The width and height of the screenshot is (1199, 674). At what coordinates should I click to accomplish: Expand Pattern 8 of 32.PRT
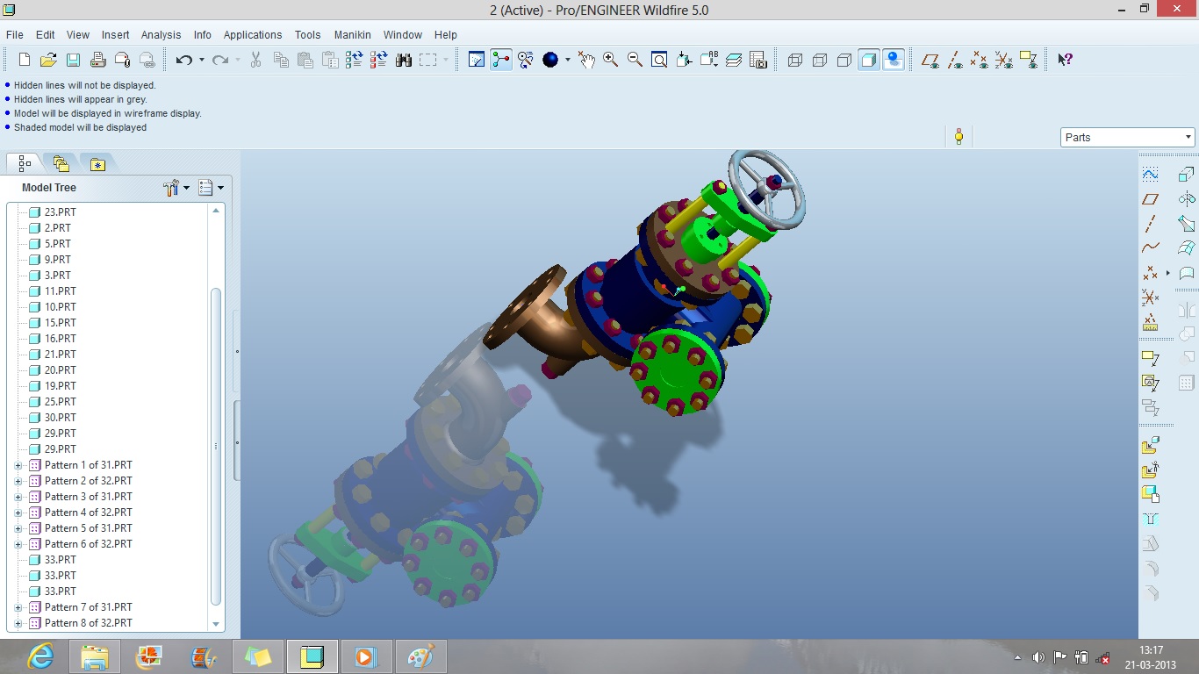18,623
